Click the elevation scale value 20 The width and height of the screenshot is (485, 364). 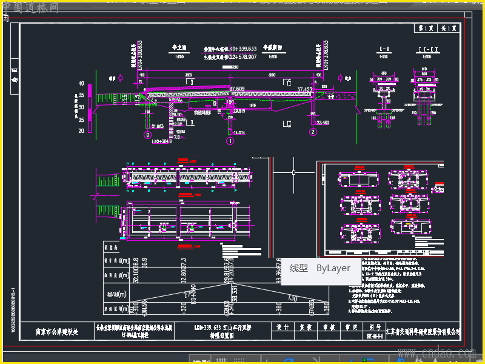coord(81,131)
